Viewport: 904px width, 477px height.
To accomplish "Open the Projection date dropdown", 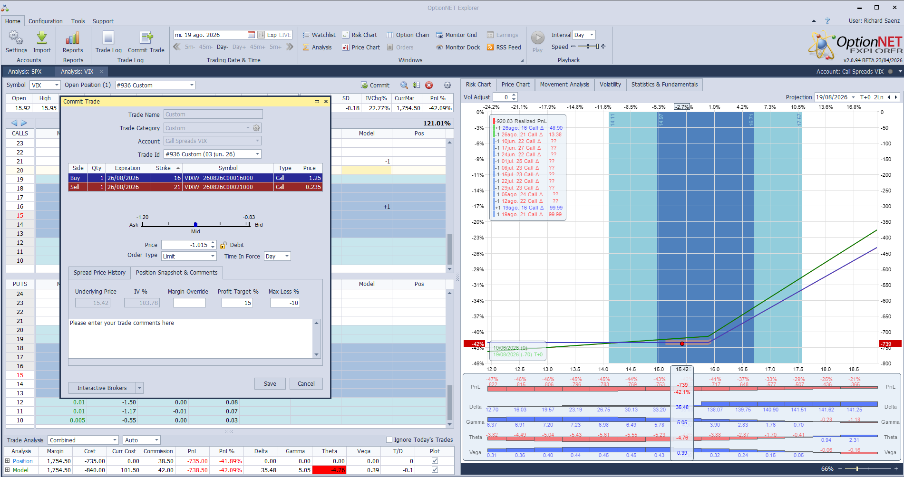I will click(x=853, y=97).
